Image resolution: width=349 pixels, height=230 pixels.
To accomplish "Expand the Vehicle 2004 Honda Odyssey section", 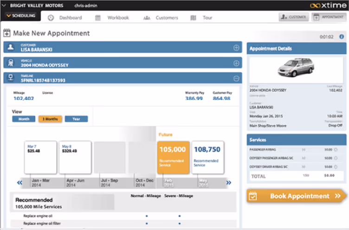I will point(236,64).
